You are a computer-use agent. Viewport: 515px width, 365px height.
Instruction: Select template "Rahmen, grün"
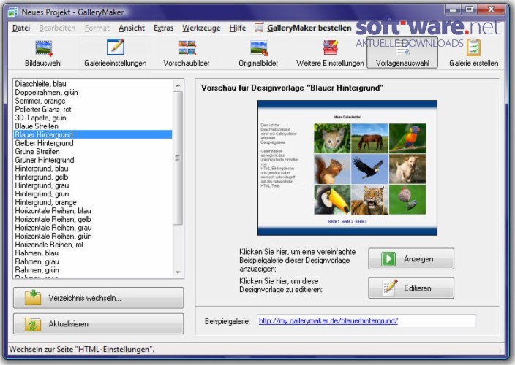click(x=93, y=270)
